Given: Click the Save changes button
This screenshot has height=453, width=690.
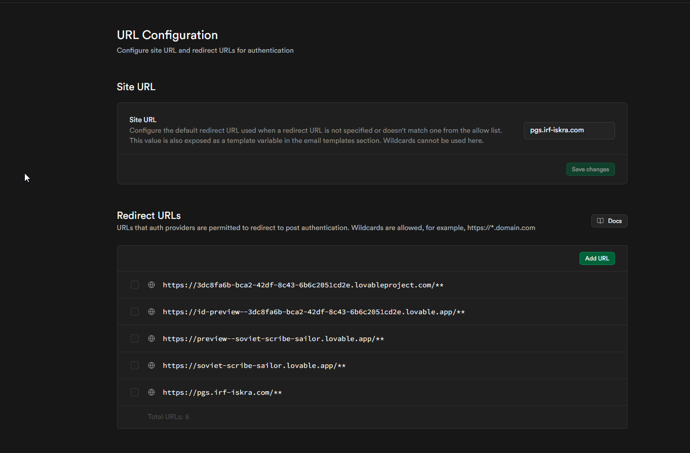Looking at the screenshot, I should click(x=590, y=169).
